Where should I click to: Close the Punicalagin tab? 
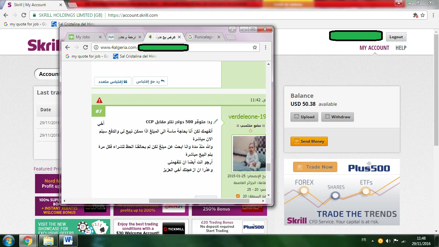tap(219, 37)
